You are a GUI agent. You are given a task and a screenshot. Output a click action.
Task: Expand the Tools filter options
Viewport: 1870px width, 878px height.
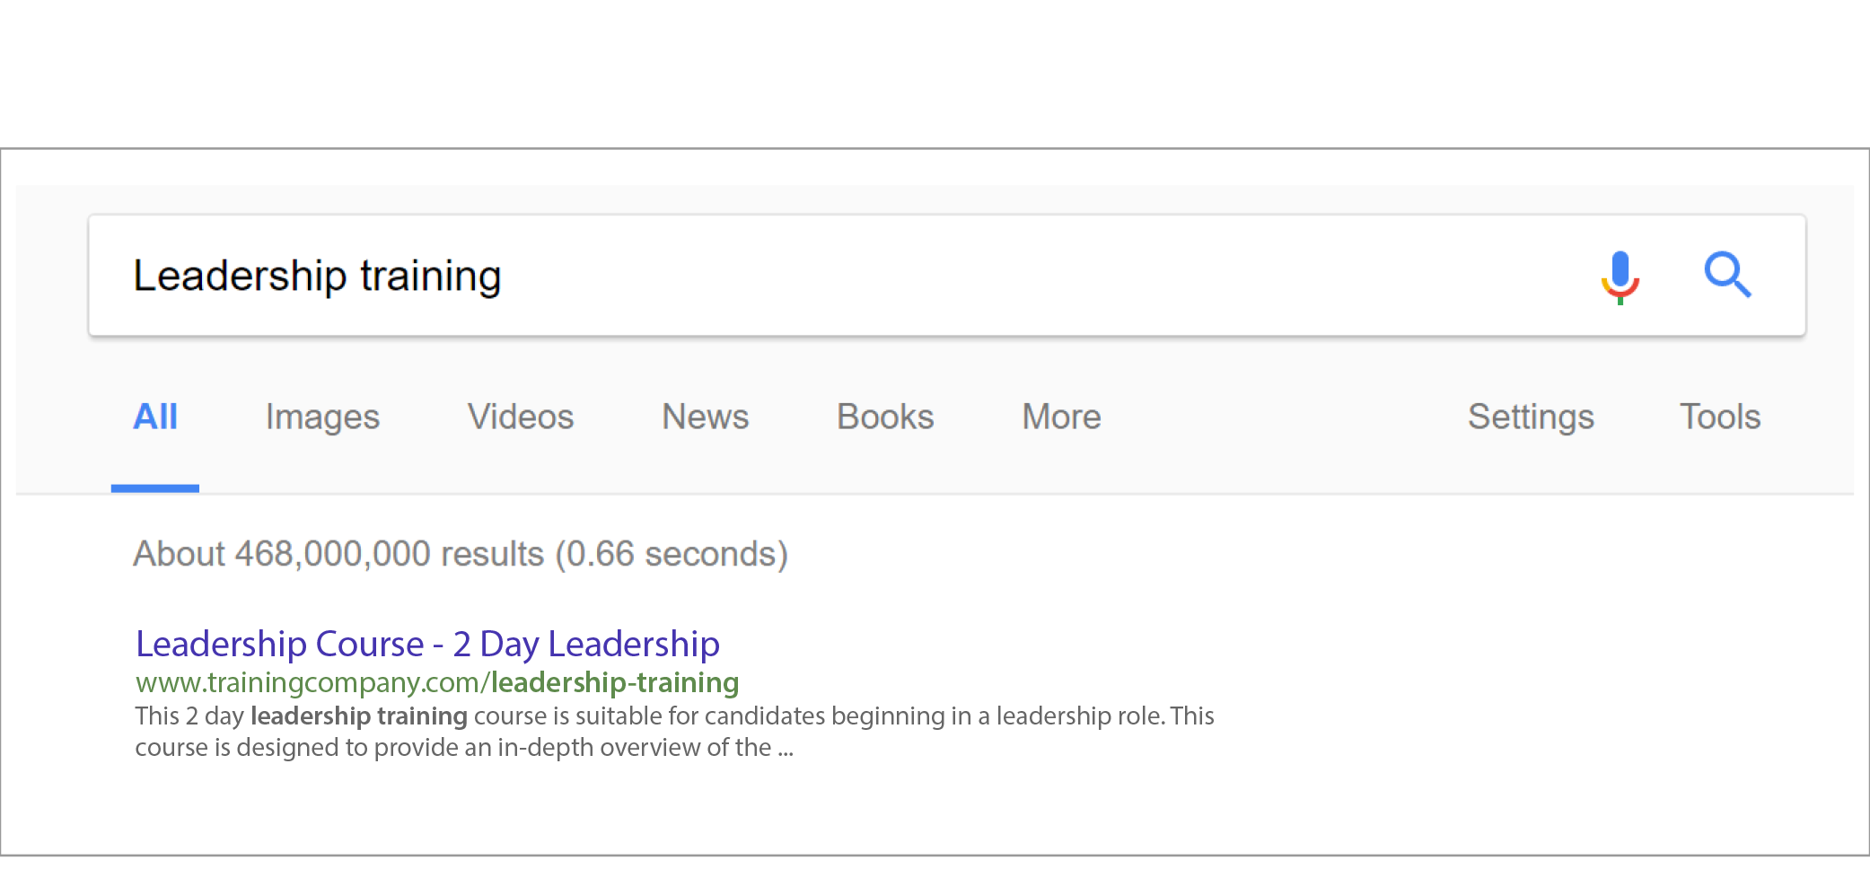point(1720,417)
